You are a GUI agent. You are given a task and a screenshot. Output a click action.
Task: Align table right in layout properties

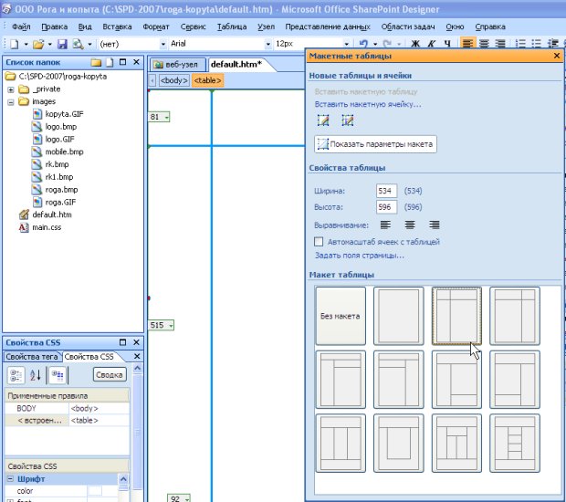[435, 225]
